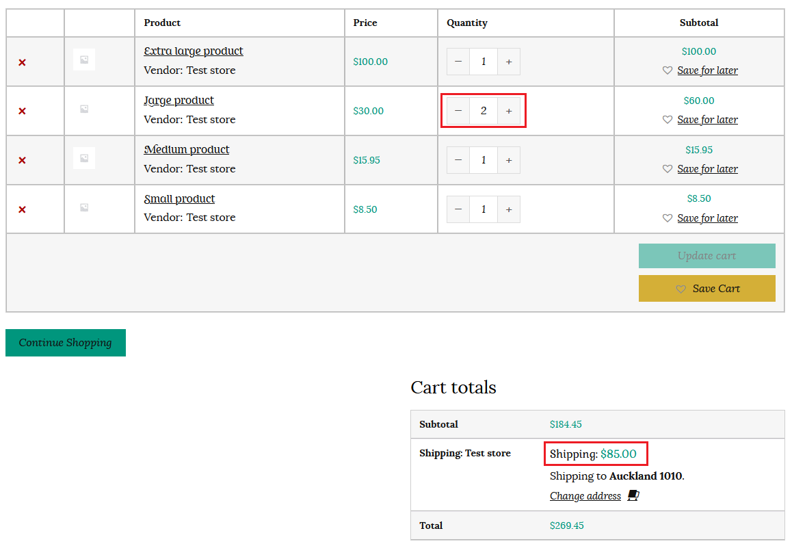Click the $30.00 price of Large product

(368, 111)
